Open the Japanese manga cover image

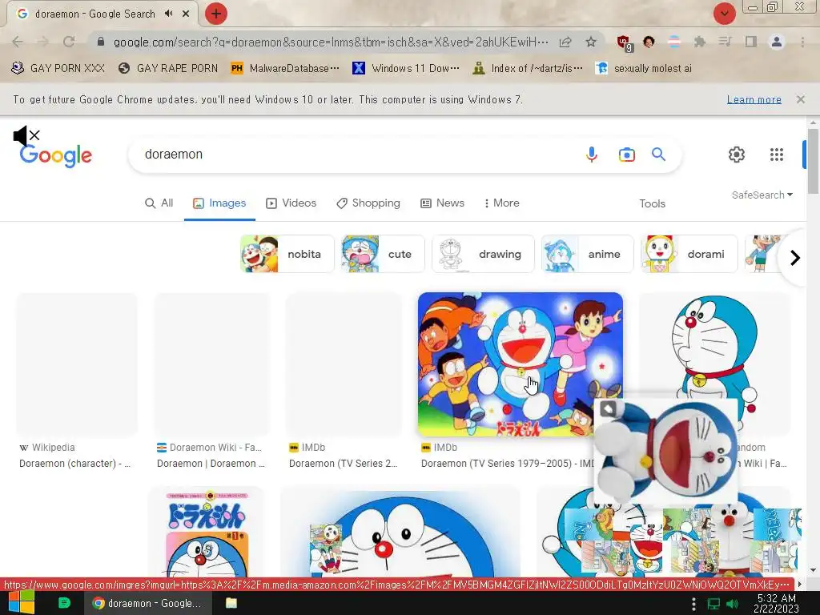[207, 533]
